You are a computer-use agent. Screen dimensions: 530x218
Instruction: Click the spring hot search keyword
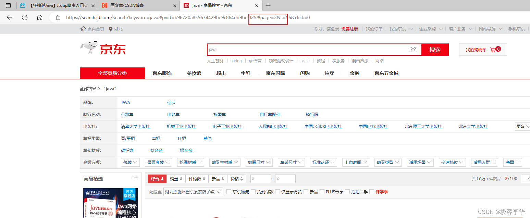236,61
